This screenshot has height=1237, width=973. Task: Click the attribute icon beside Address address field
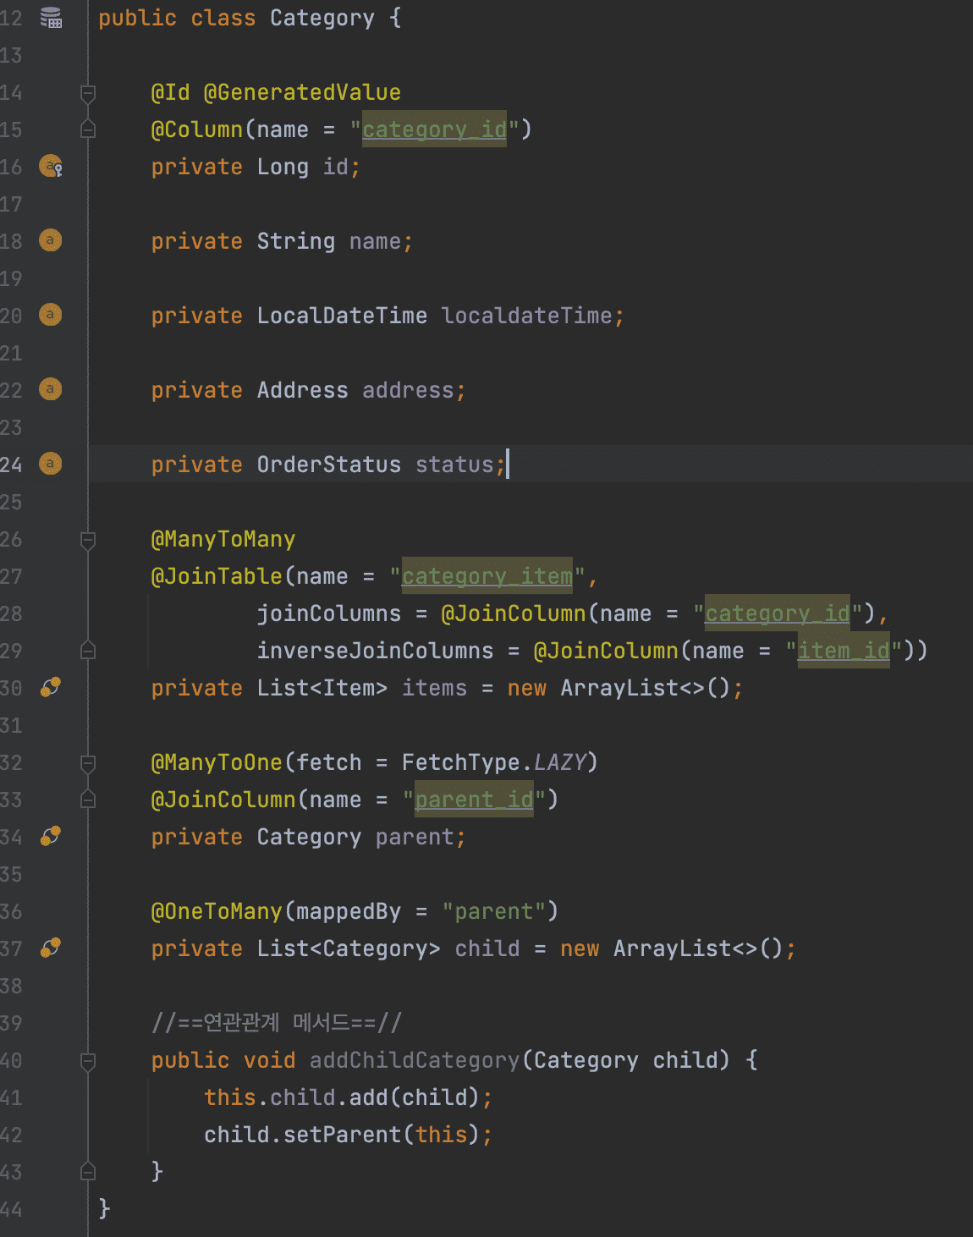click(51, 389)
